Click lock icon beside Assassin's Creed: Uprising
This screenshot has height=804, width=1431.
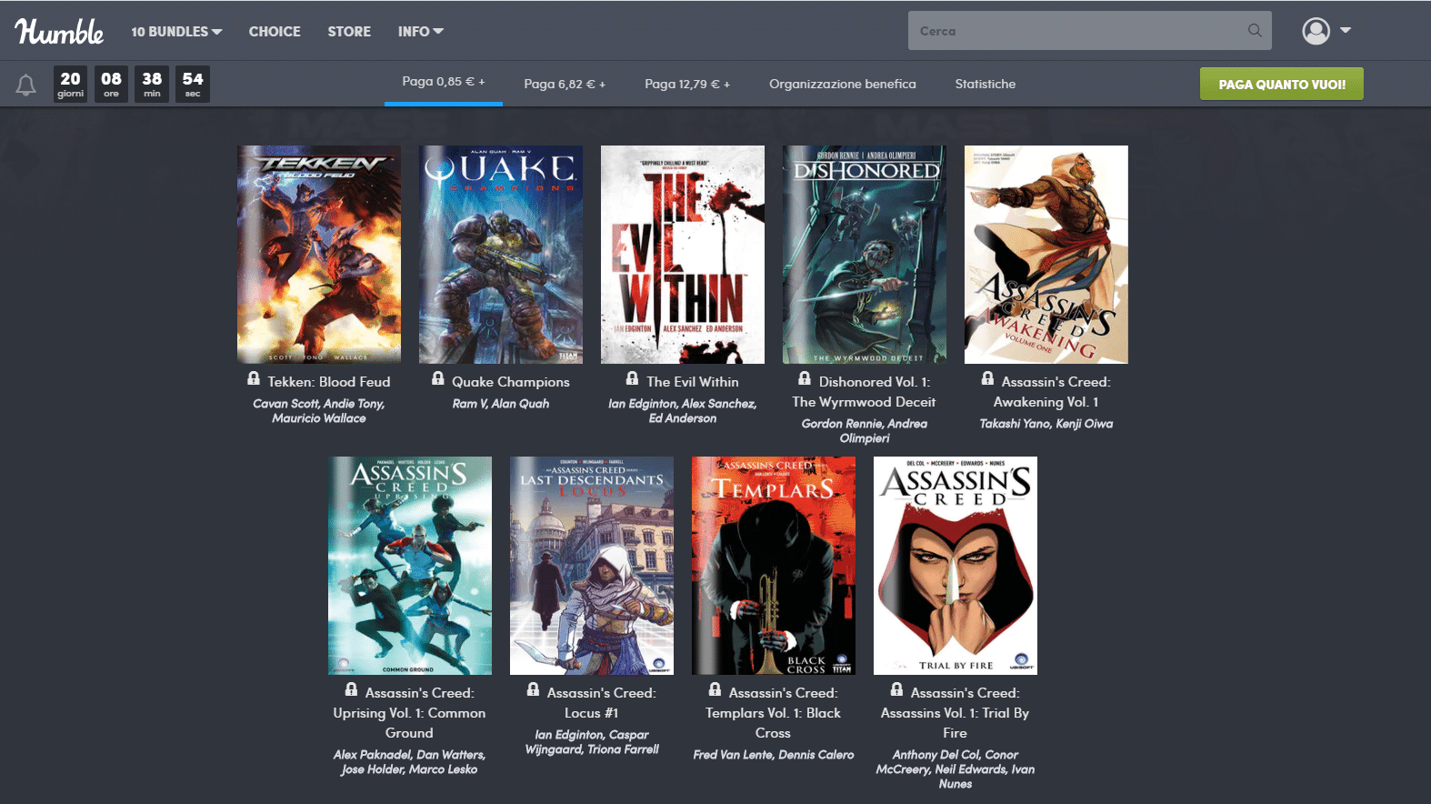point(351,689)
